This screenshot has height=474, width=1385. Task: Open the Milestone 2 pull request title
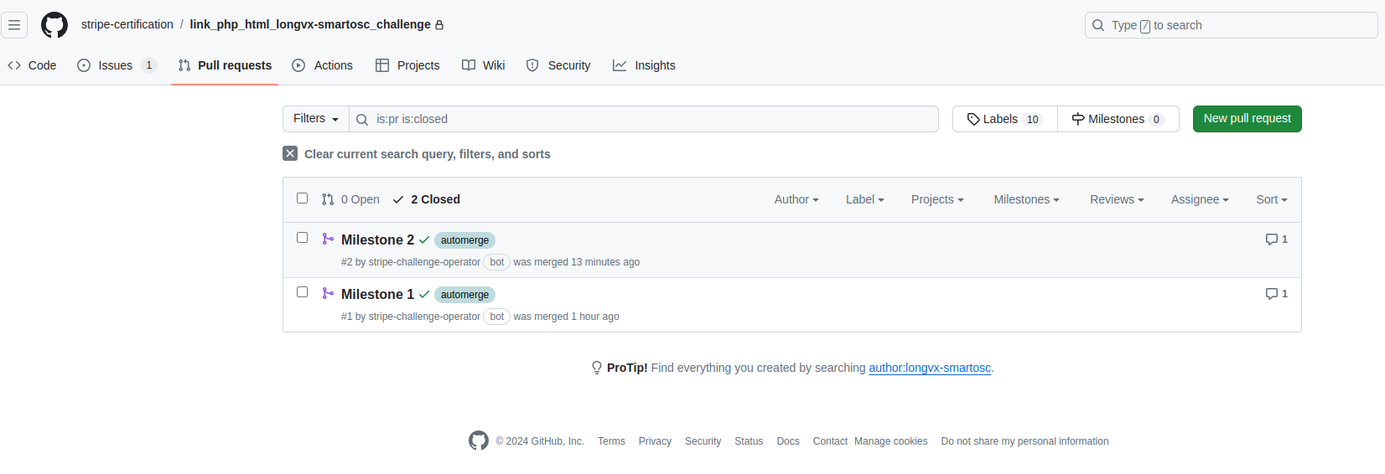coord(377,240)
